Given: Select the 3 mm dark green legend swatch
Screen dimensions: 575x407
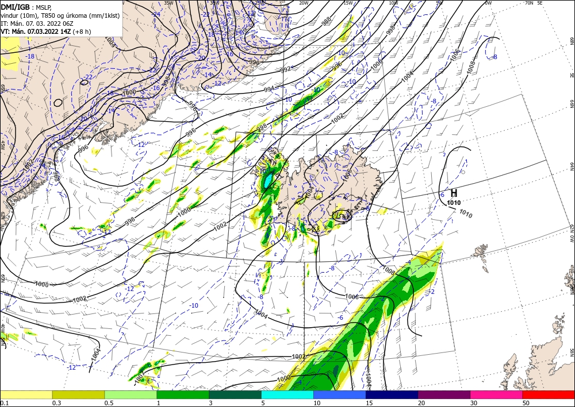Looking at the screenshot, I should (235, 394).
